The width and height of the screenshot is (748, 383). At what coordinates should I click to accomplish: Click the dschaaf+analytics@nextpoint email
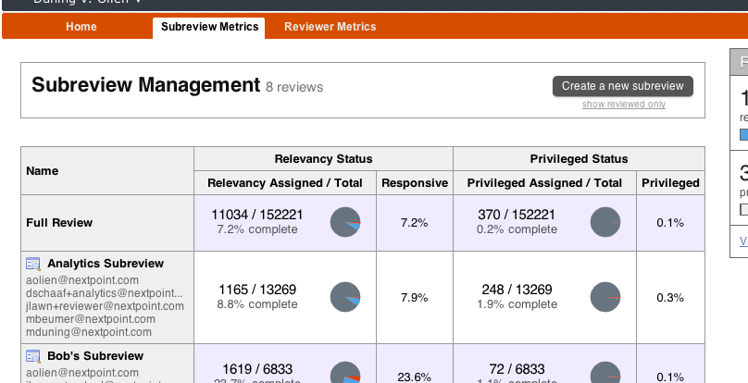(104, 293)
